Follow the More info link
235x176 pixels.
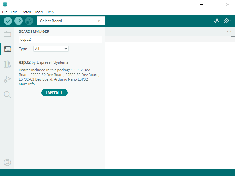27,84
